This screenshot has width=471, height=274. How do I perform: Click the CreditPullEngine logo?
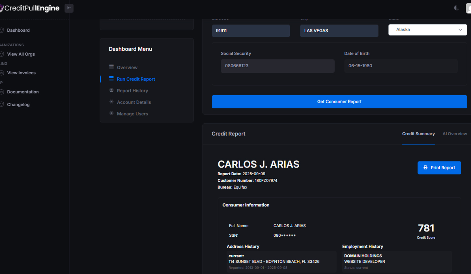pyautogui.click(x=30, y=8)
